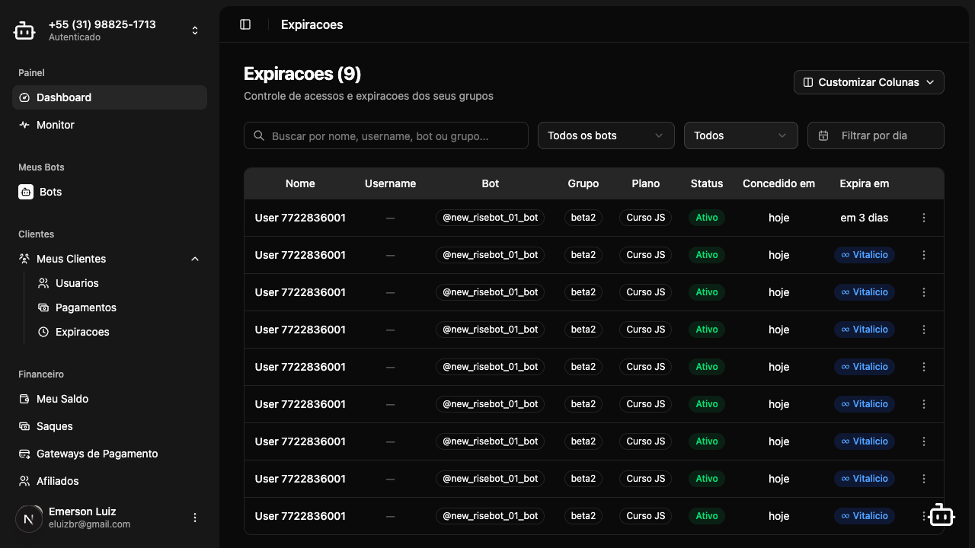Click the Expira em column header
Screen dimensions: 975x548
(x=865, y=183)
